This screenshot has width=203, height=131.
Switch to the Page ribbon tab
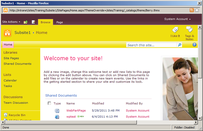[x=60, y=22]
